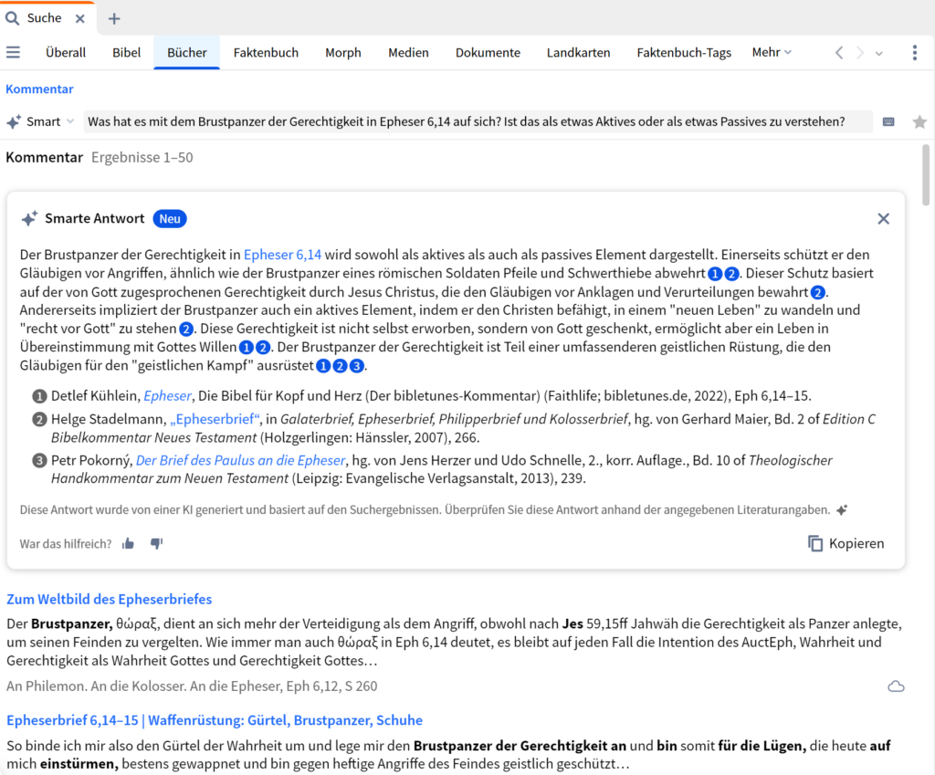Open the Kühlein Epheser source link

168,396
